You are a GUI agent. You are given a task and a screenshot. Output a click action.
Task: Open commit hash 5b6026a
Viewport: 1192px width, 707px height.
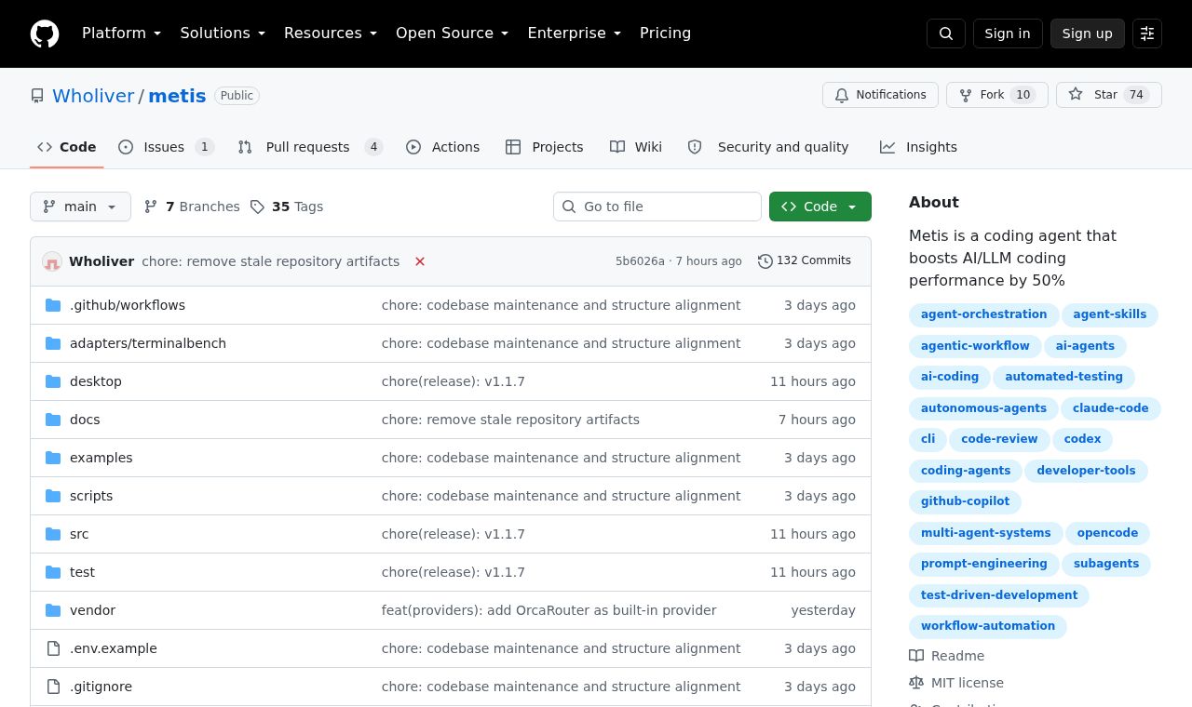[640, 261]
